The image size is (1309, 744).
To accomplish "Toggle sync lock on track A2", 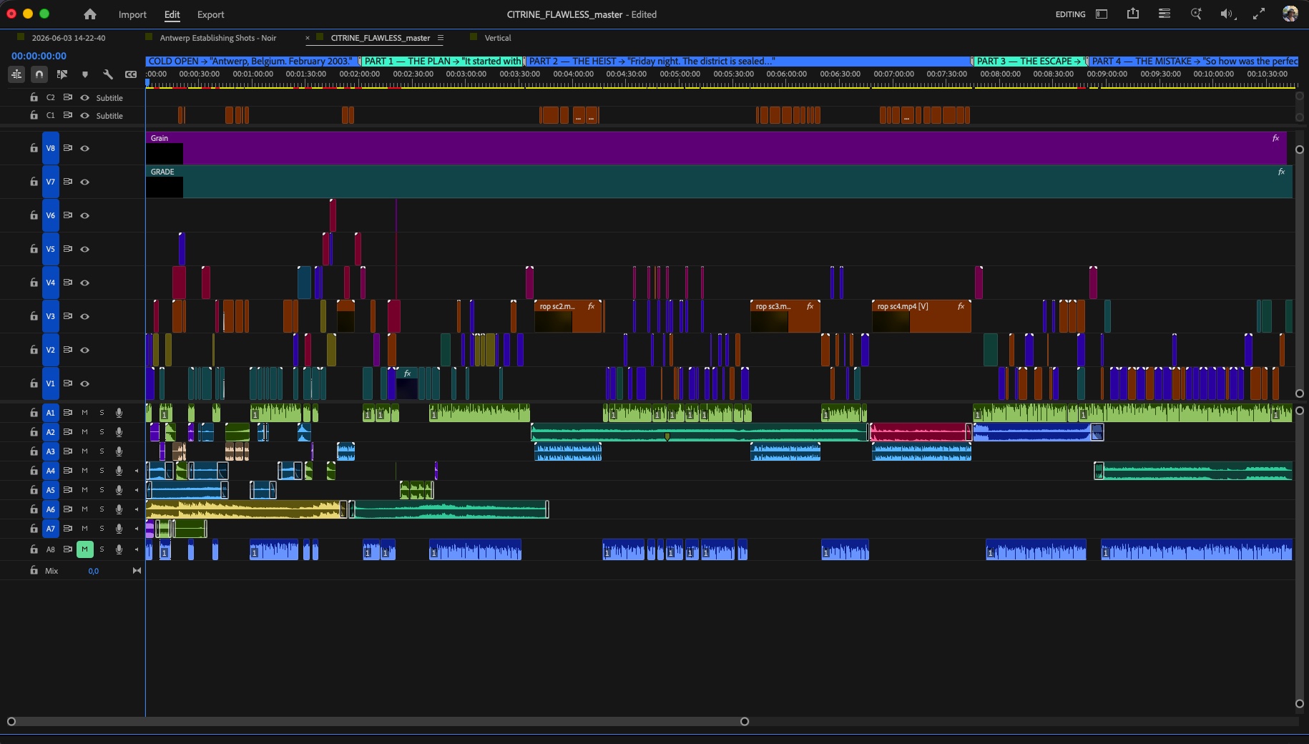I will [x=68, y=432].
